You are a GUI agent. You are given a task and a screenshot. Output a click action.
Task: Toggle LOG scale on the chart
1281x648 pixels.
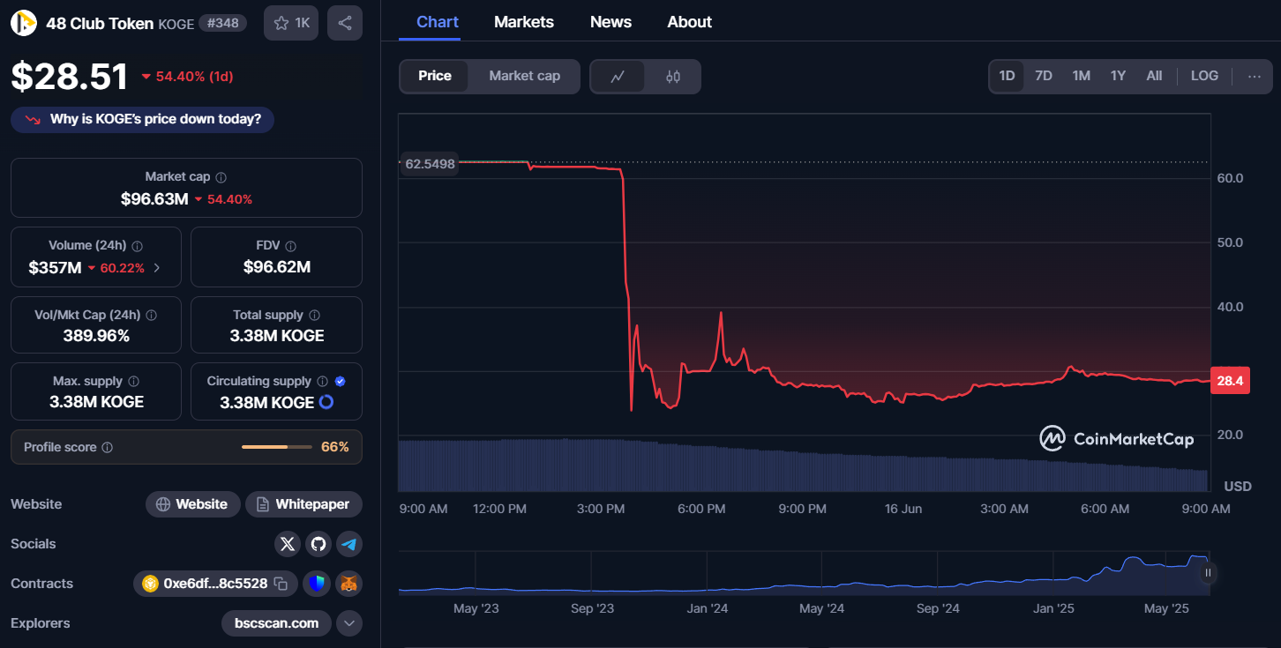[1204, 76]
